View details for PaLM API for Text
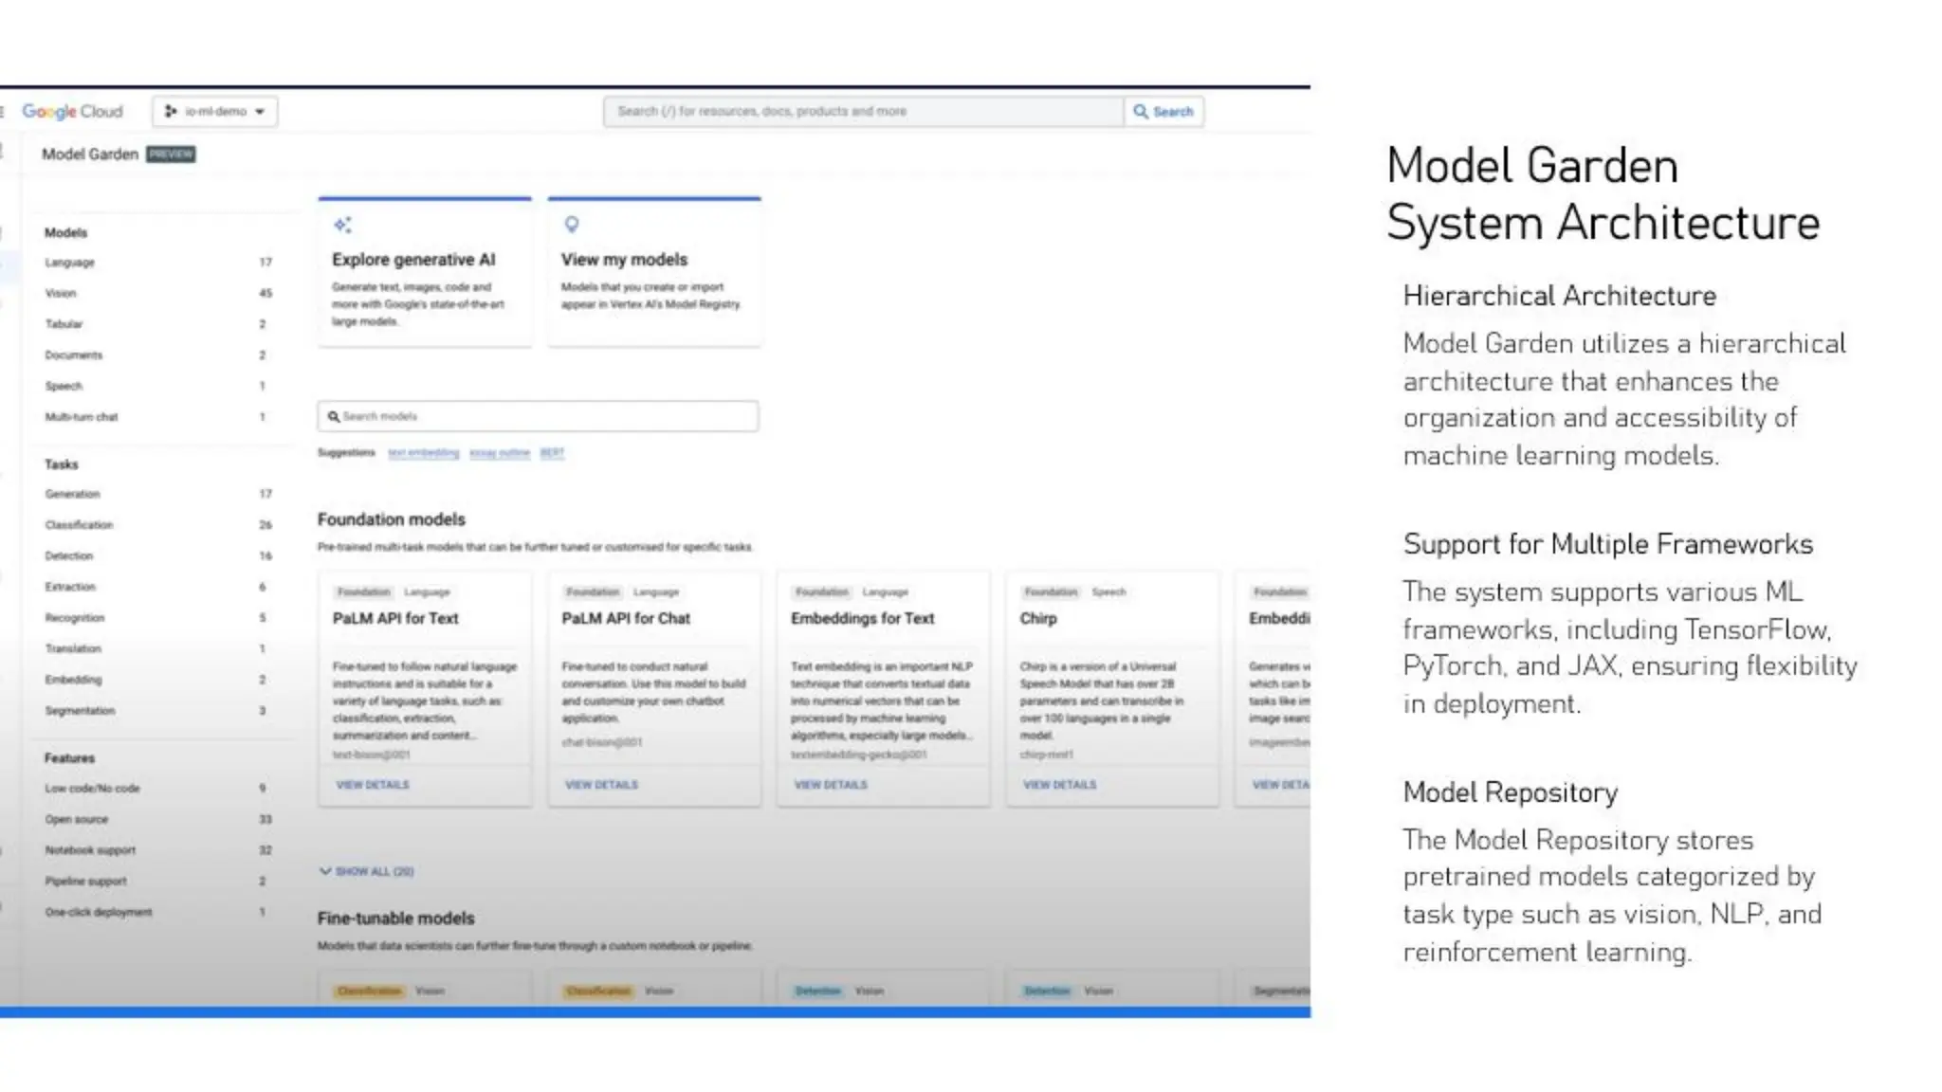The height and width of the screenshot is (1092, 1942). (373, 785)
